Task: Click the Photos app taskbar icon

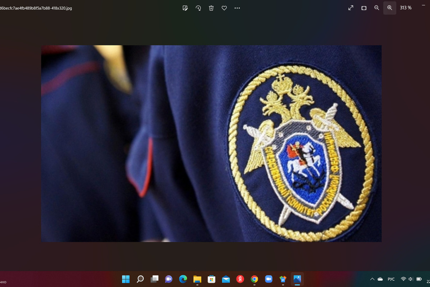Action: pyautogui.click(x=297, y=279)
